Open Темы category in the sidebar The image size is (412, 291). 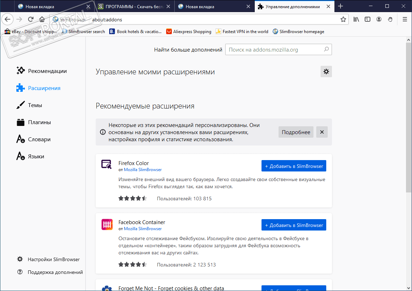[29, 105]
